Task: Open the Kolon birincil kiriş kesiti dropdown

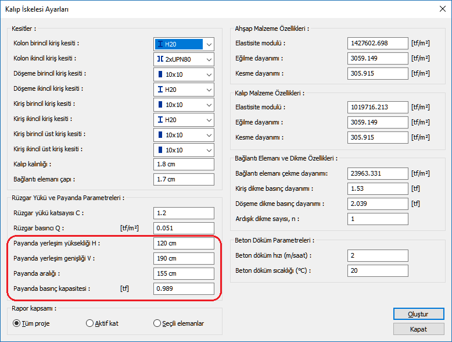Action: pyautogui.click(x=184, y=44)
